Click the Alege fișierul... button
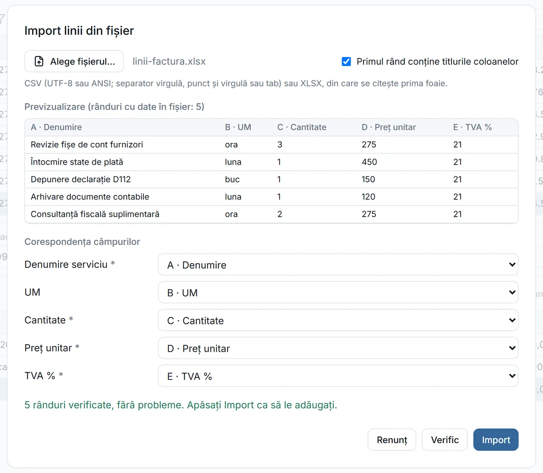543x473 pixels. 74,61
